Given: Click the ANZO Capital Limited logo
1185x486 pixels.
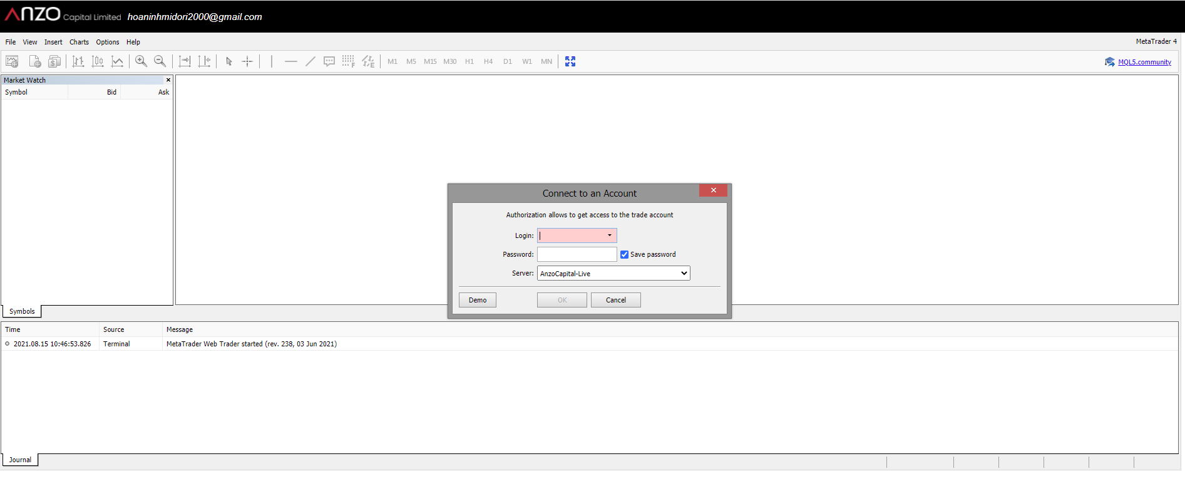Looking at the screenshot, I should pos(63,14).
